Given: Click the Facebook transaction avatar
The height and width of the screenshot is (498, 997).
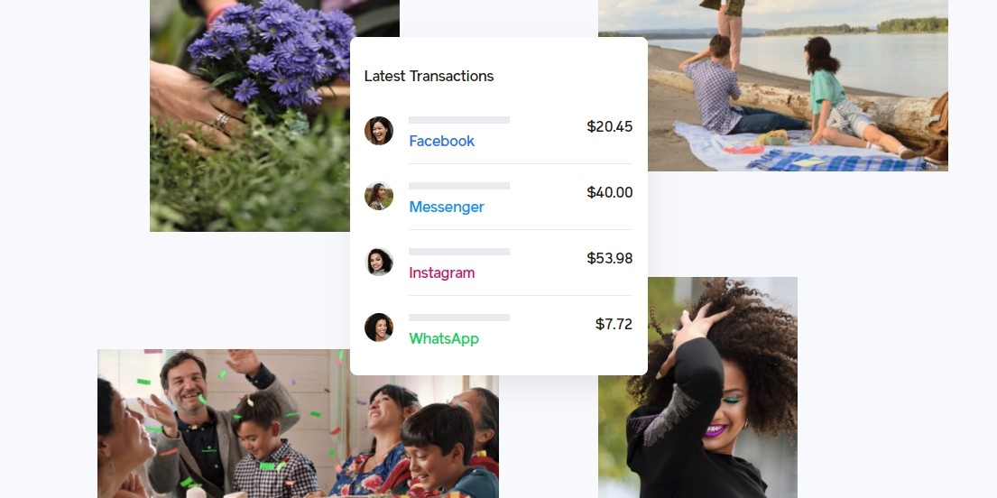Looking at the screenshot, I should point(379,131).
